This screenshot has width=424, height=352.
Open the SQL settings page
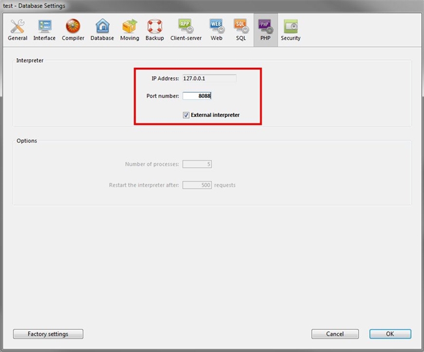tap(241, 29)
